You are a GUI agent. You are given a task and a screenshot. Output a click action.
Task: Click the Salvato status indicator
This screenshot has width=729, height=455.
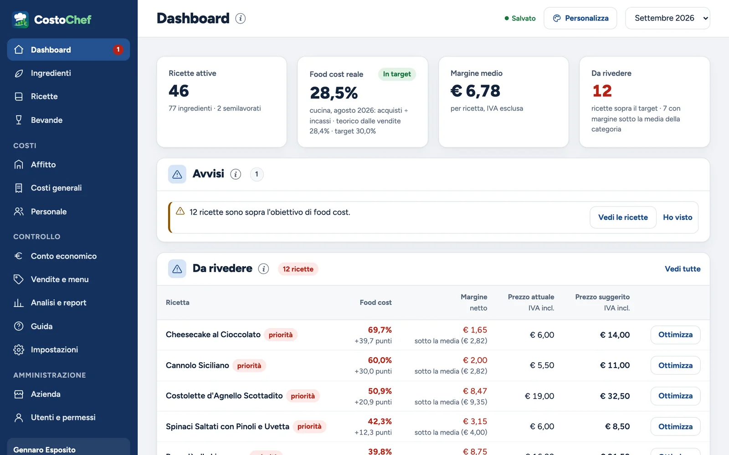click(x=520, y=18)
